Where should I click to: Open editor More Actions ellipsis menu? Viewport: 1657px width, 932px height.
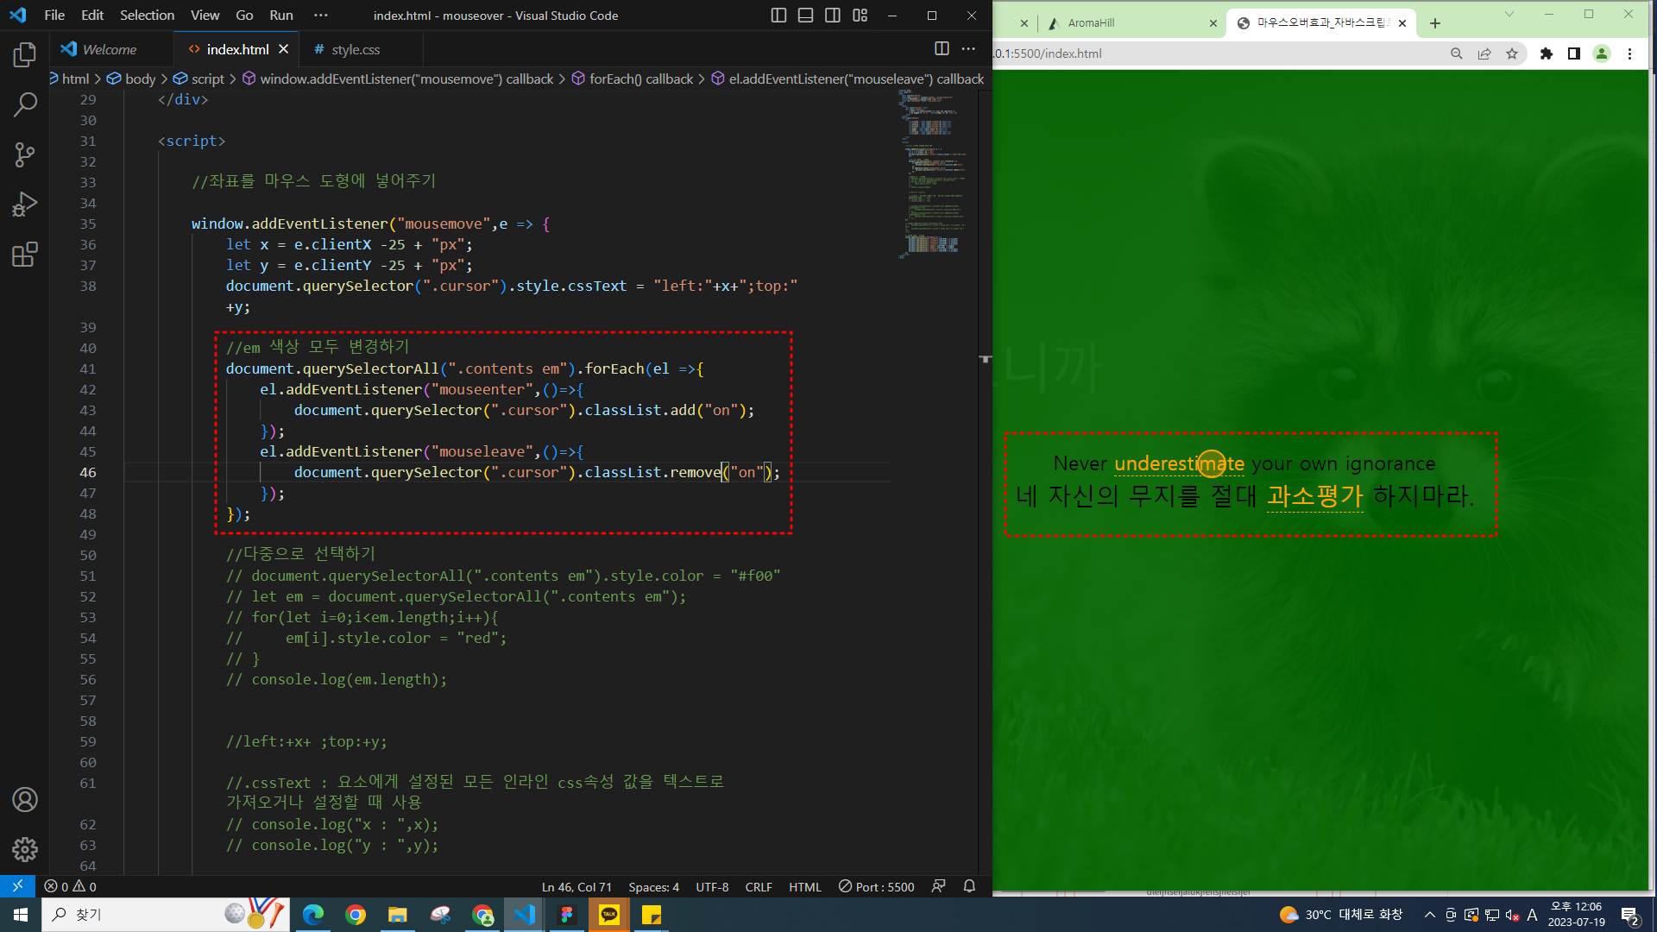[968, 49]
